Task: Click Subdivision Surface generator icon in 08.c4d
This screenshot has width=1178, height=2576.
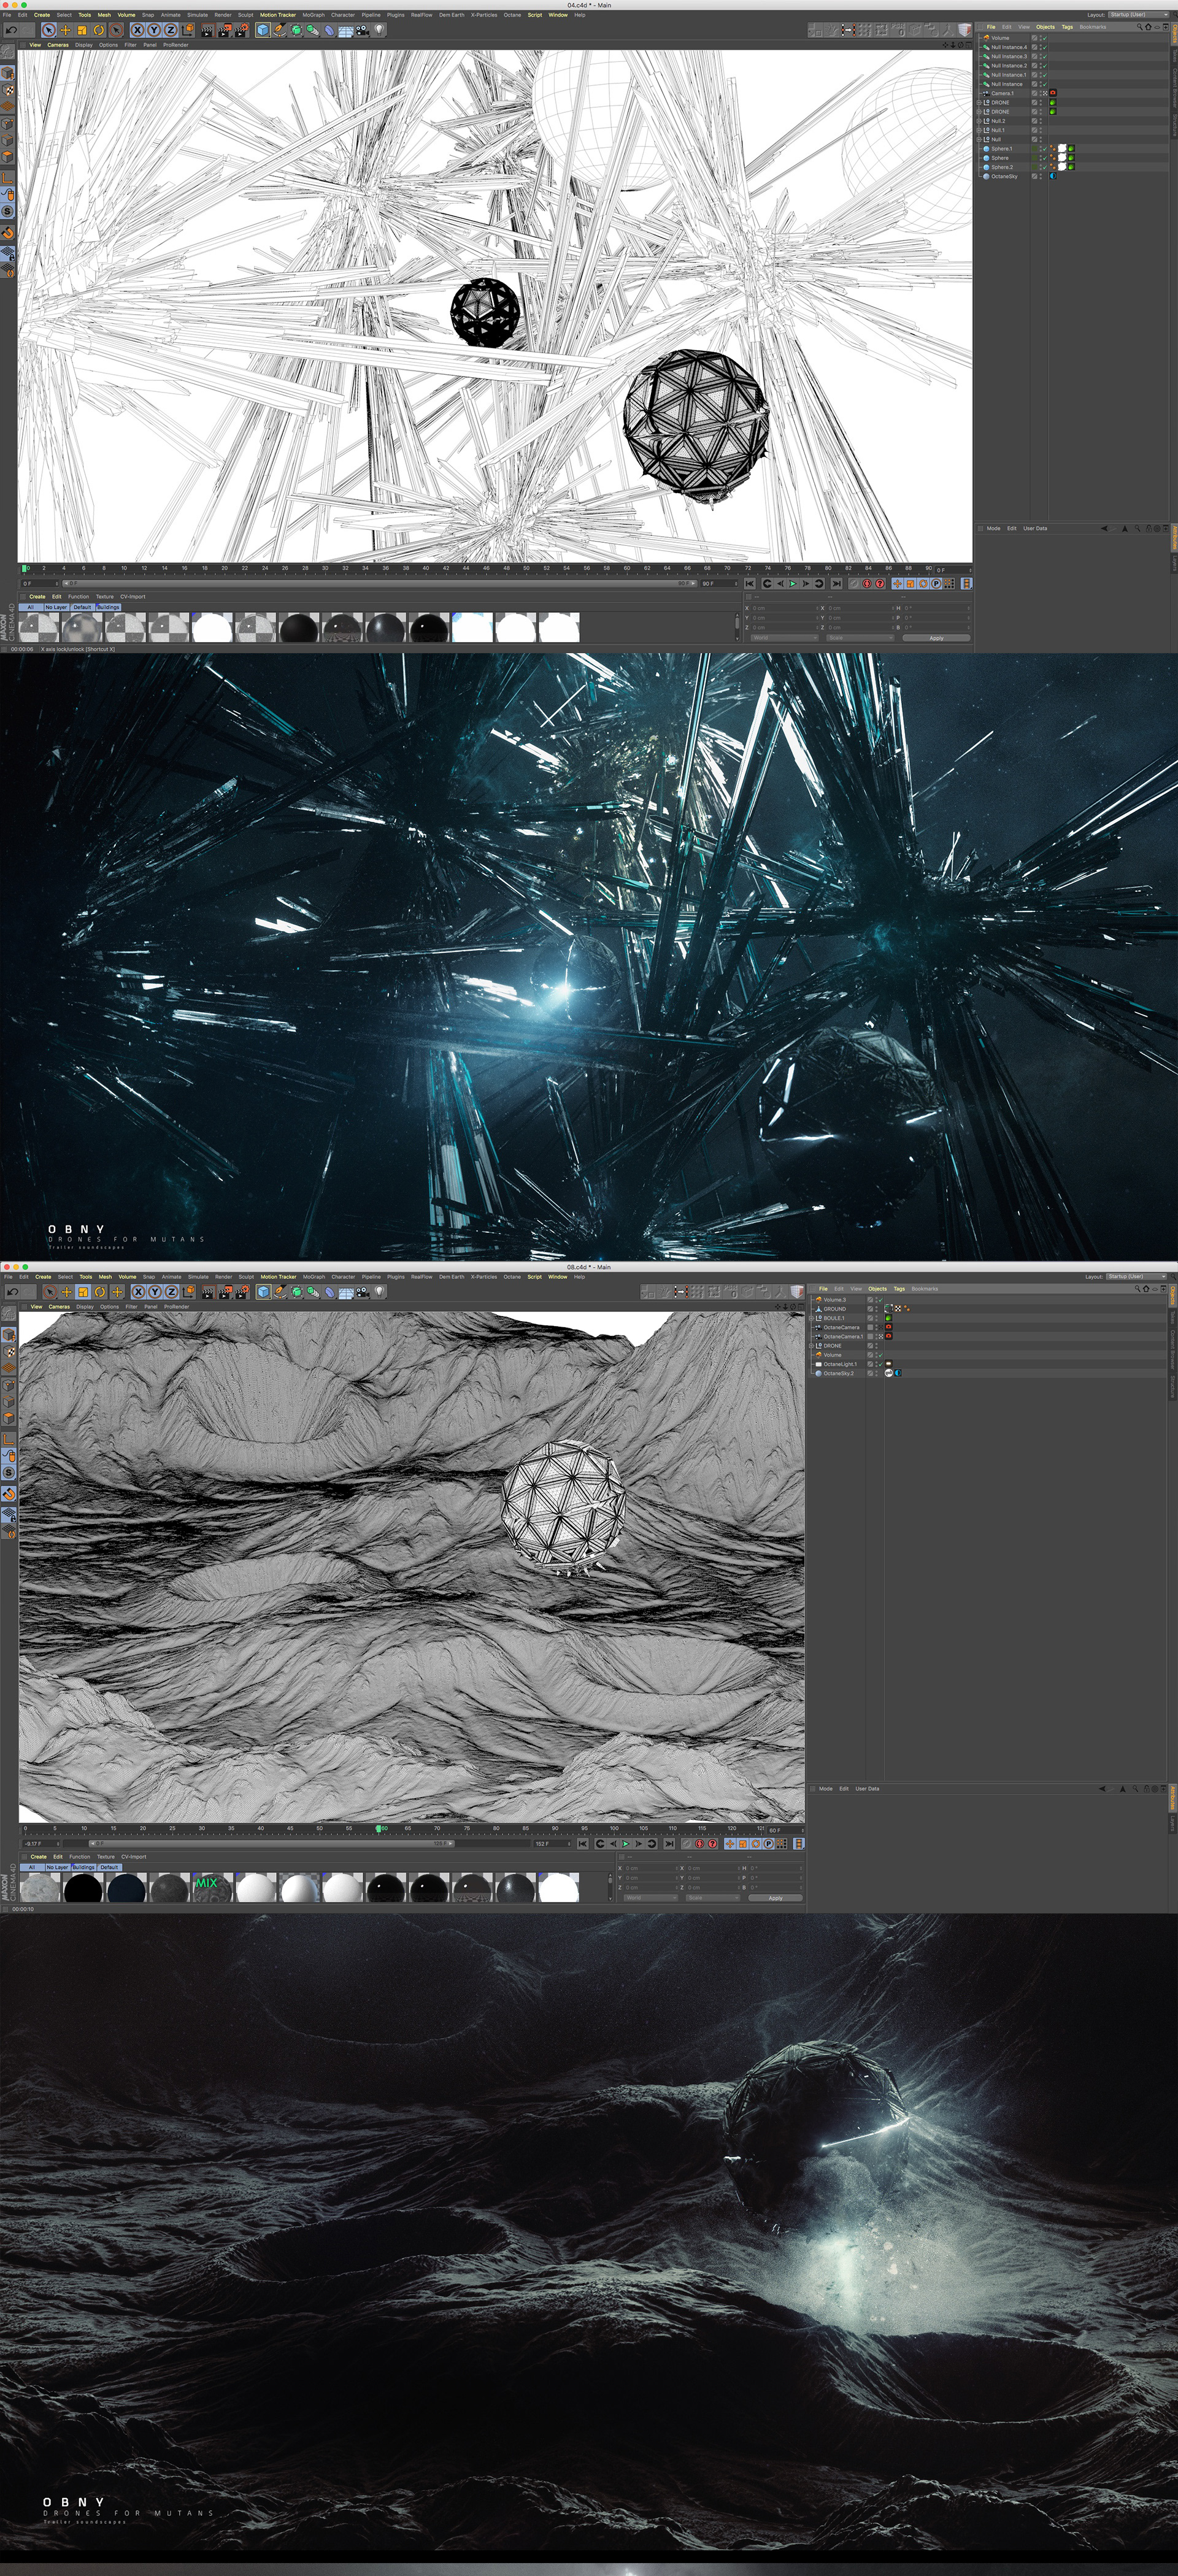Action: click(296, 1292)
